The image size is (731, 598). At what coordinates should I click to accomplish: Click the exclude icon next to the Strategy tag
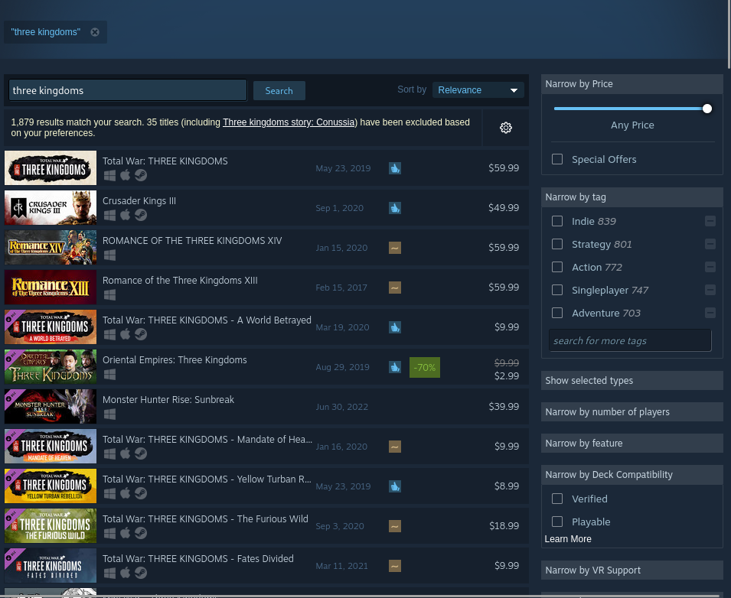tap(710, 244)
